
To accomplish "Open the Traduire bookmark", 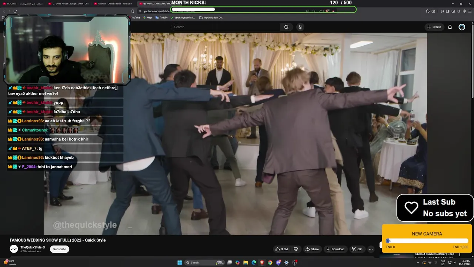I will click(x=162, y=17).
